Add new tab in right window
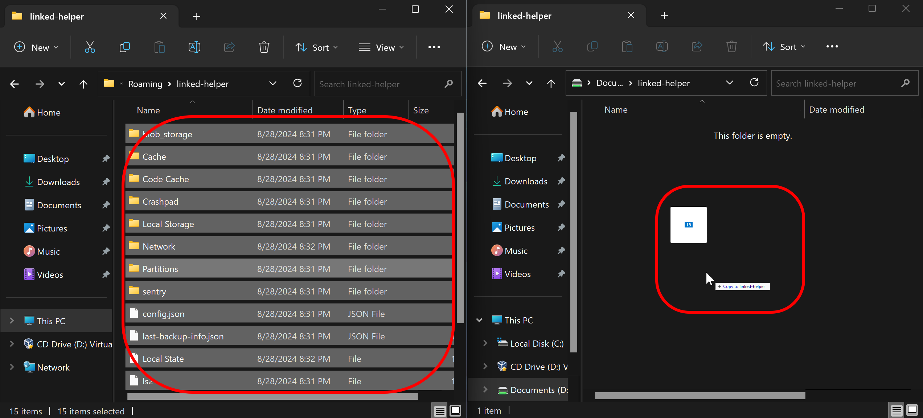 click(x=664, y=16)
